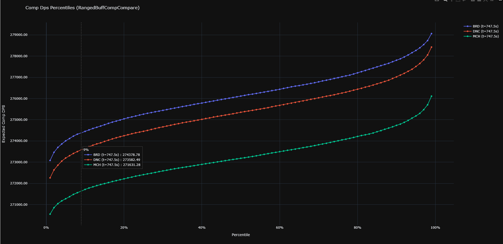Viewport: 503px width, 244px height.
Task: Click the 272000.00 y-axis tick label
Action: [x=19, y=183]
